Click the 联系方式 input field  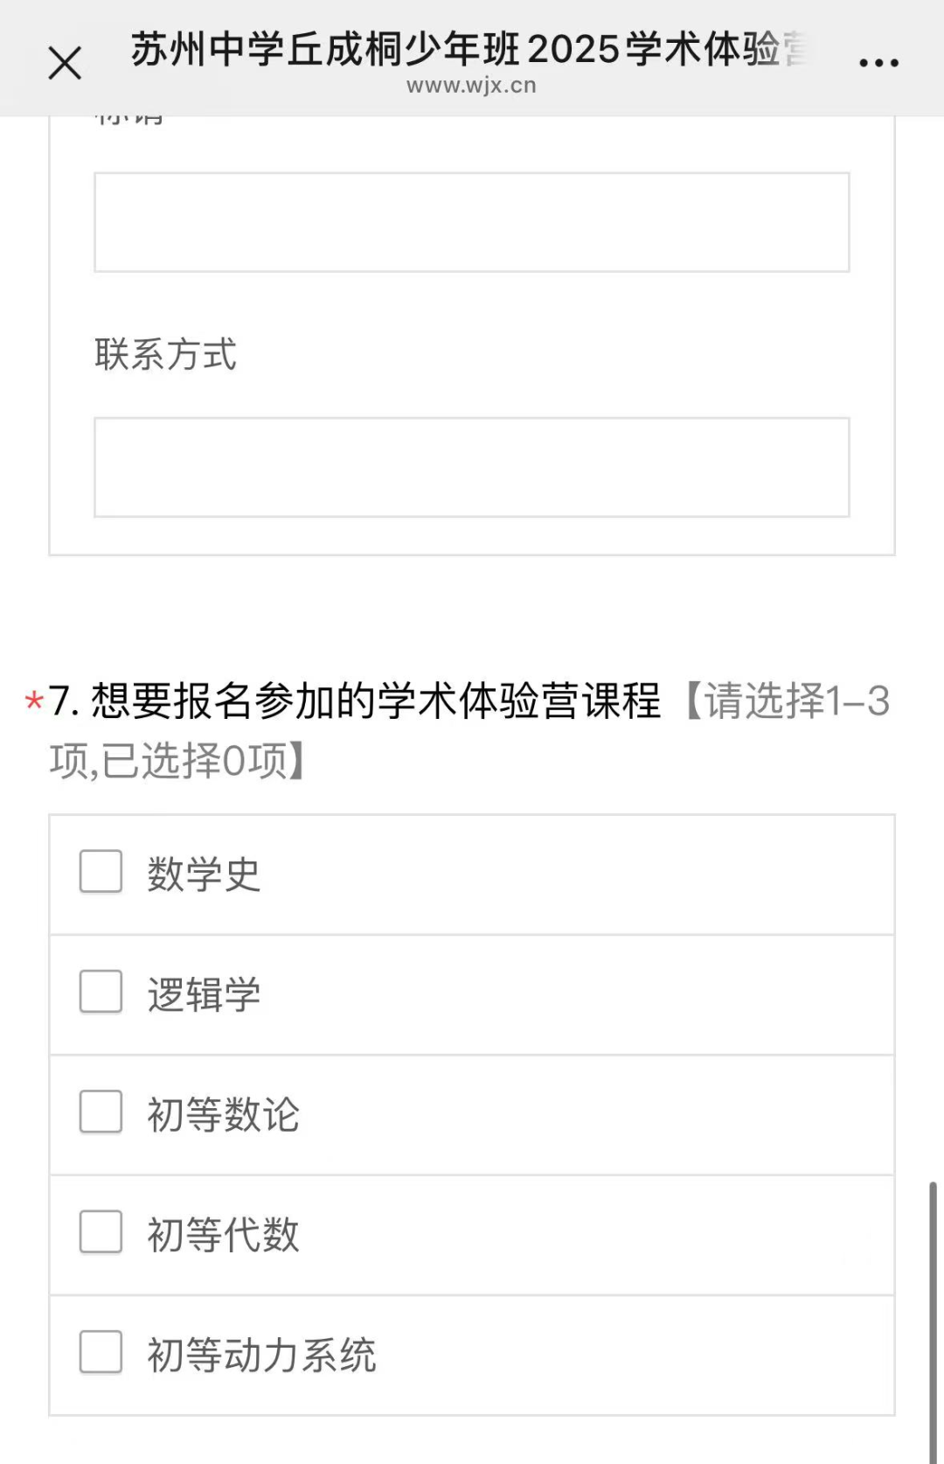(472, 467)
